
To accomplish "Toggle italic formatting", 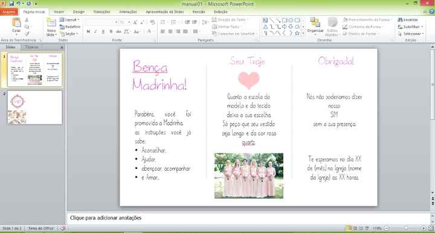I will point(95,31).
